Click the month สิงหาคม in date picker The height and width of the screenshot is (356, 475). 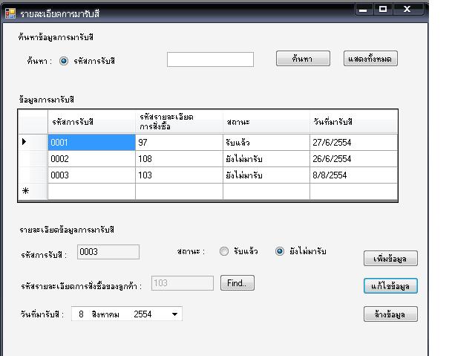pyautogui.click(x=105, y=314)
